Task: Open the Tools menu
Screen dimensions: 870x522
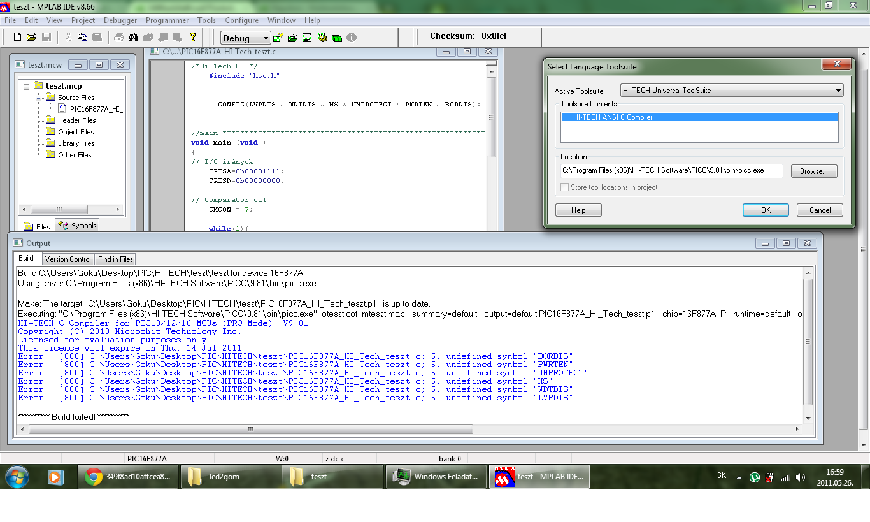Action: click(x=206, y=20)
